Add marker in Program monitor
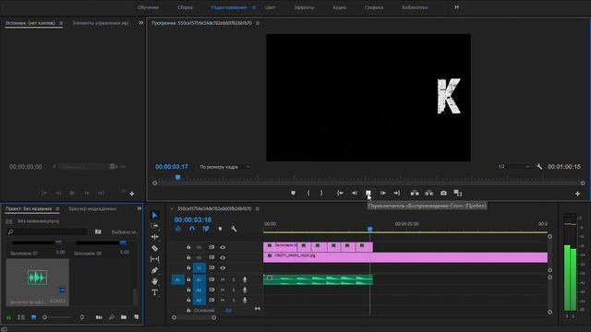This screenshot has width=591, height=332. pyautogui.click(x=294, y=193)
